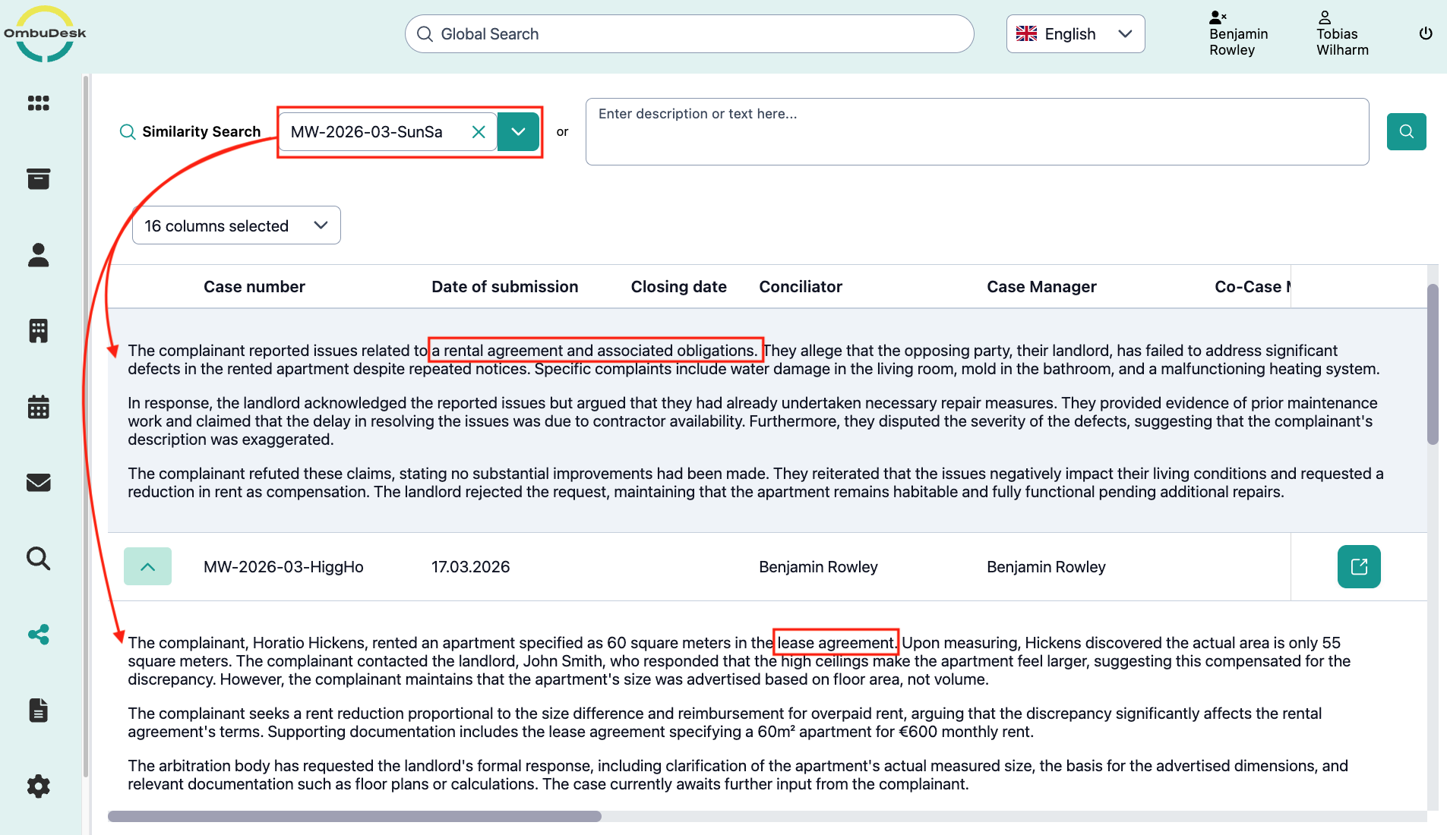Open the building organizations icon in sidebar
Viewport: 1447px width, 835px height.
coord(39,331)
